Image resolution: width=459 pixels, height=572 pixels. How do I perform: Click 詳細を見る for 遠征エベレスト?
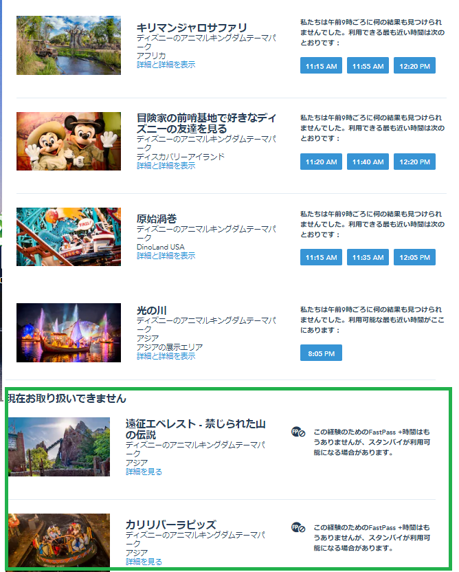144,472
